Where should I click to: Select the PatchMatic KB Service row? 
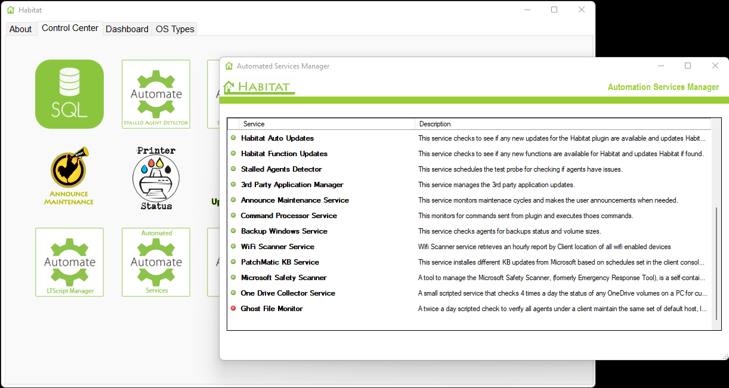(469, 262)
